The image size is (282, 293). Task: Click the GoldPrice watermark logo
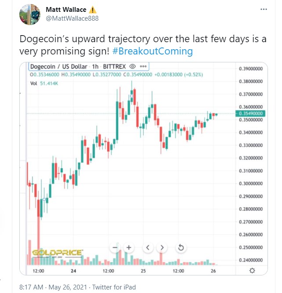(x=58, y=253)
